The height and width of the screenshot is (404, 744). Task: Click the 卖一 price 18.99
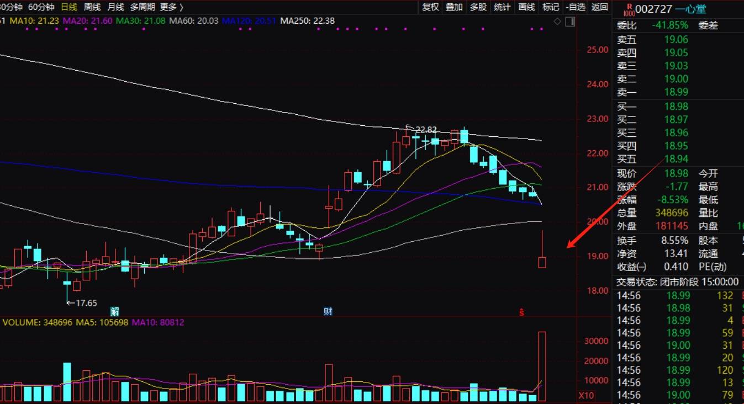[x=676, y=92]
